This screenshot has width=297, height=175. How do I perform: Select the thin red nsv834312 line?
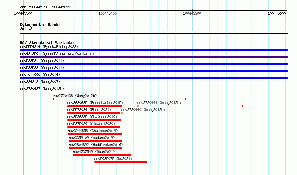[x=154, y=85]
